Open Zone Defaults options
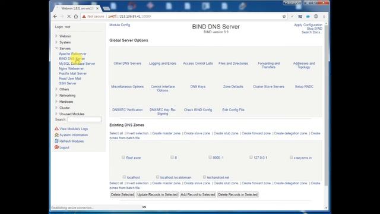The height and width of the screenshot is (214, 380). [233, 87]
